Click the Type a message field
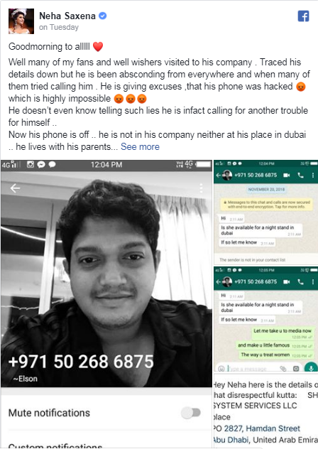 [251, 369]
